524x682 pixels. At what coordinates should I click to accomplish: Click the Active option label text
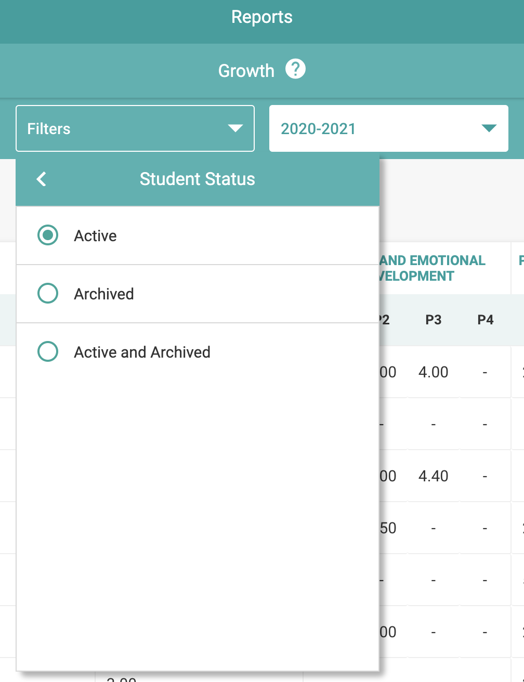coord(95,236)
